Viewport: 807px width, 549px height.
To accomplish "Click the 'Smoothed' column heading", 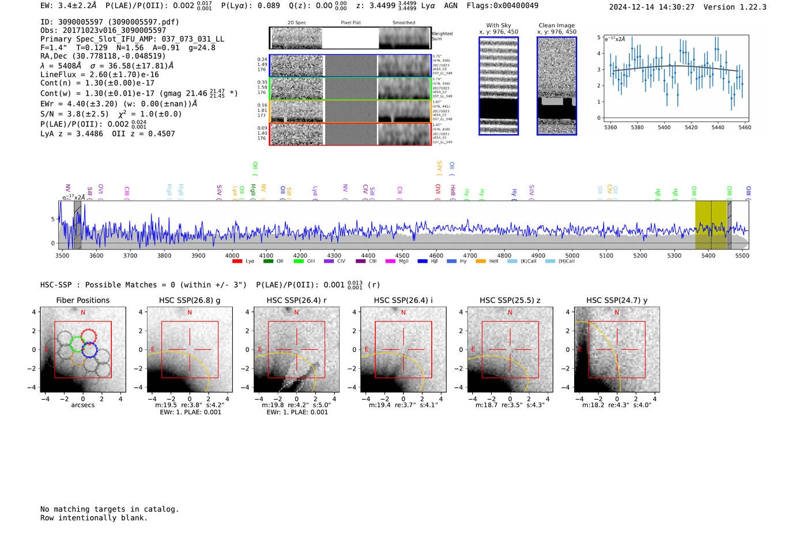I will (404, 22).
